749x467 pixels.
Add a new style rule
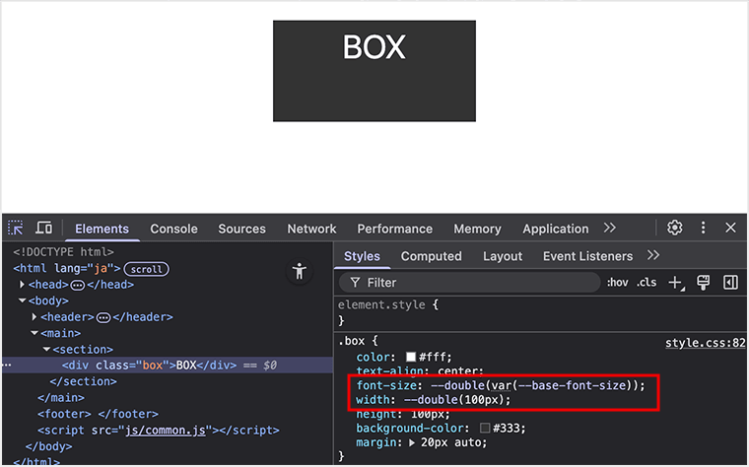(676, 283)
